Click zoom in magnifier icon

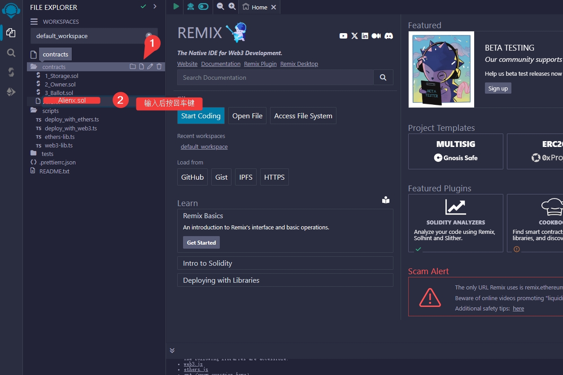tap(232, 6)
